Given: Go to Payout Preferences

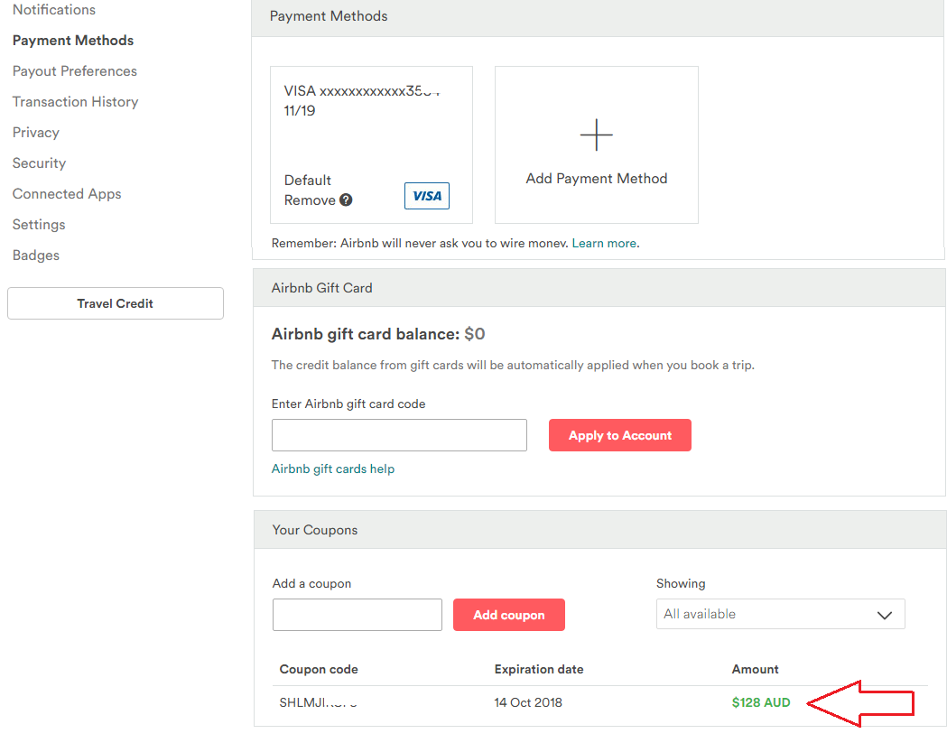Looking at the screenshot, I should tap(75, 71).
